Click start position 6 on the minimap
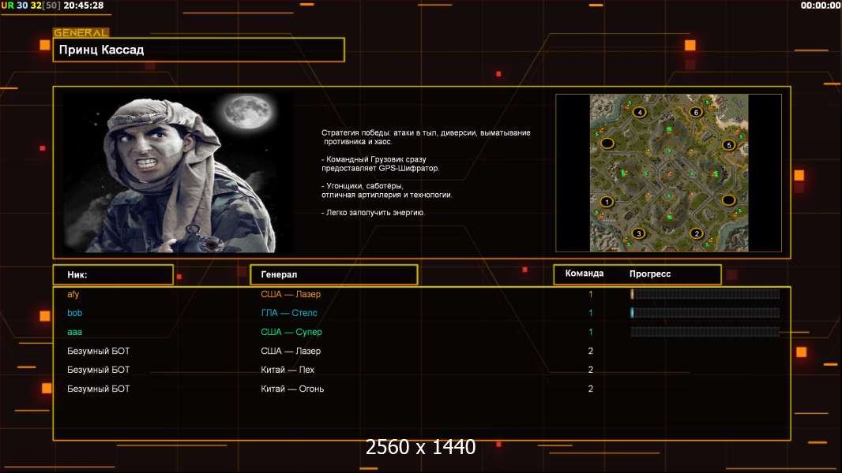Screen dimensions: 842x473 pyautogui.click(x=695, y=112)
